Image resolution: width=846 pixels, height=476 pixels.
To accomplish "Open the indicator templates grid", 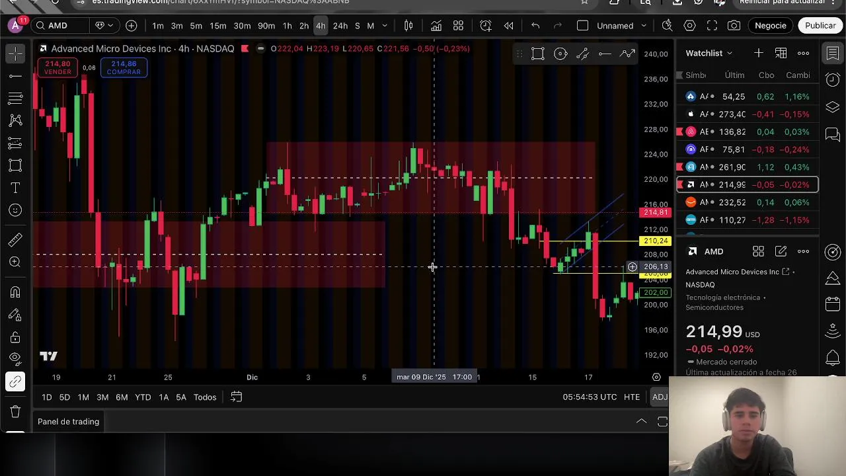I will tap(458, 26).
